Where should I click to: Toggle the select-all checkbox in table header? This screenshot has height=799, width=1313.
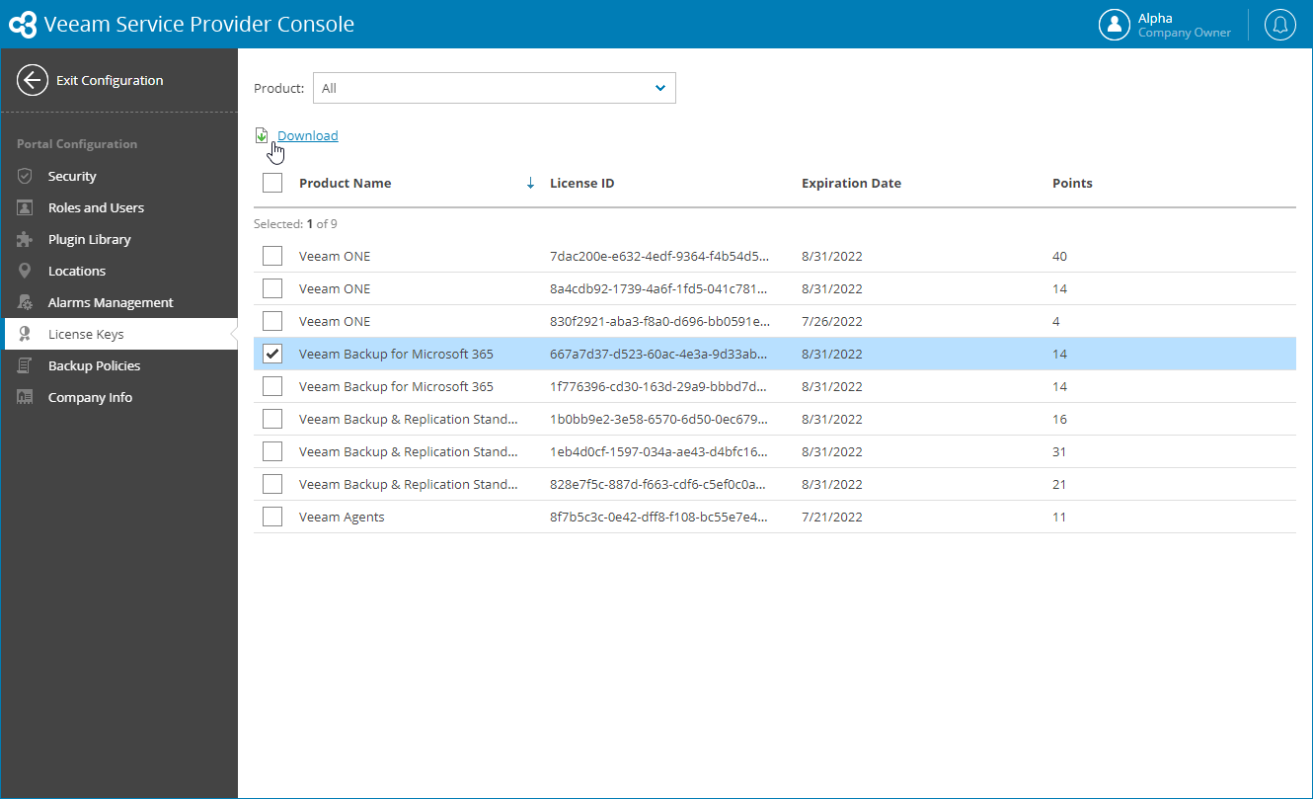click(x=272, y=183)
